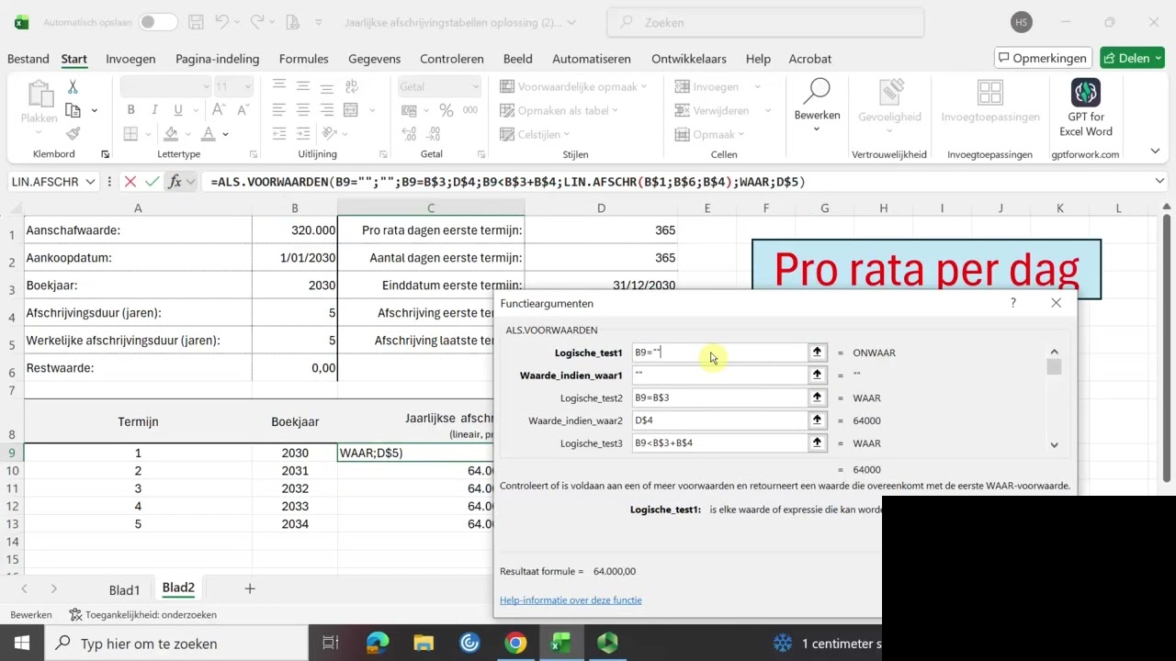Open the Formules ribbon tab

tap(303, 59)
